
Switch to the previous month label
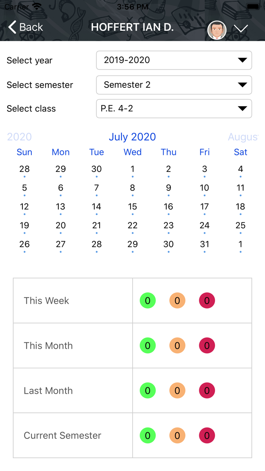pos(19,137)
